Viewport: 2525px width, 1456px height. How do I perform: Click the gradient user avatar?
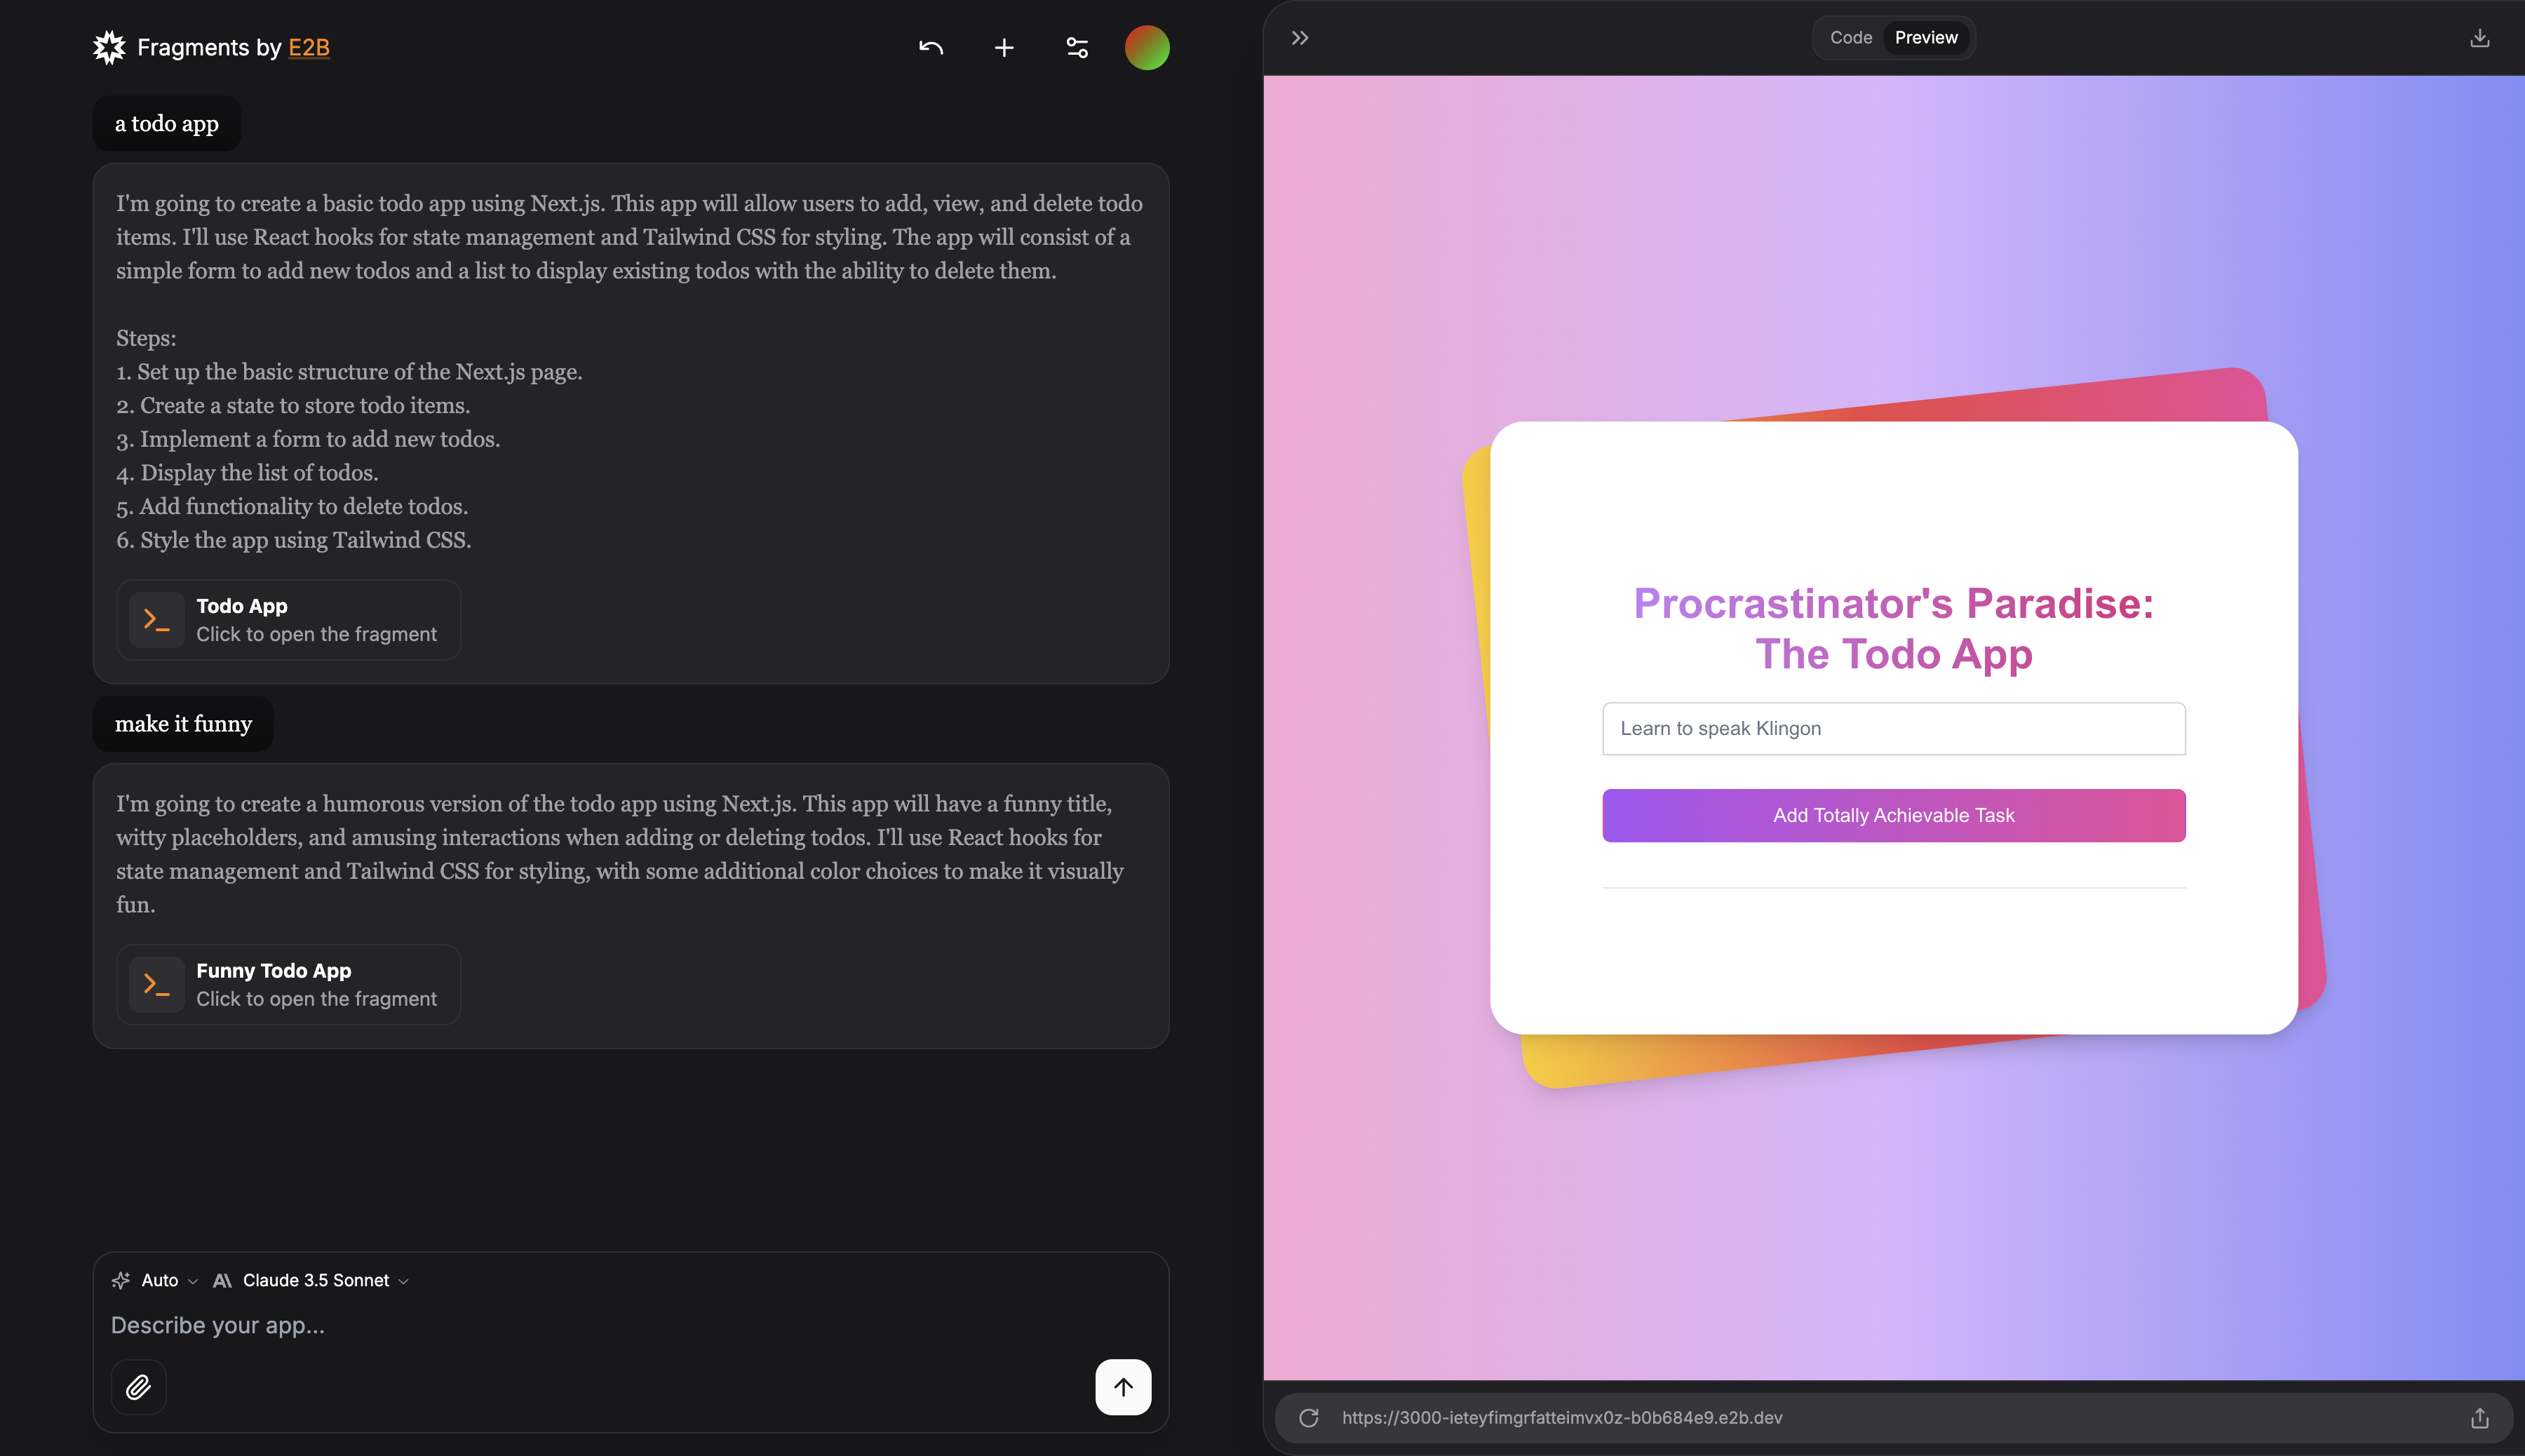tap(1147, 47)
